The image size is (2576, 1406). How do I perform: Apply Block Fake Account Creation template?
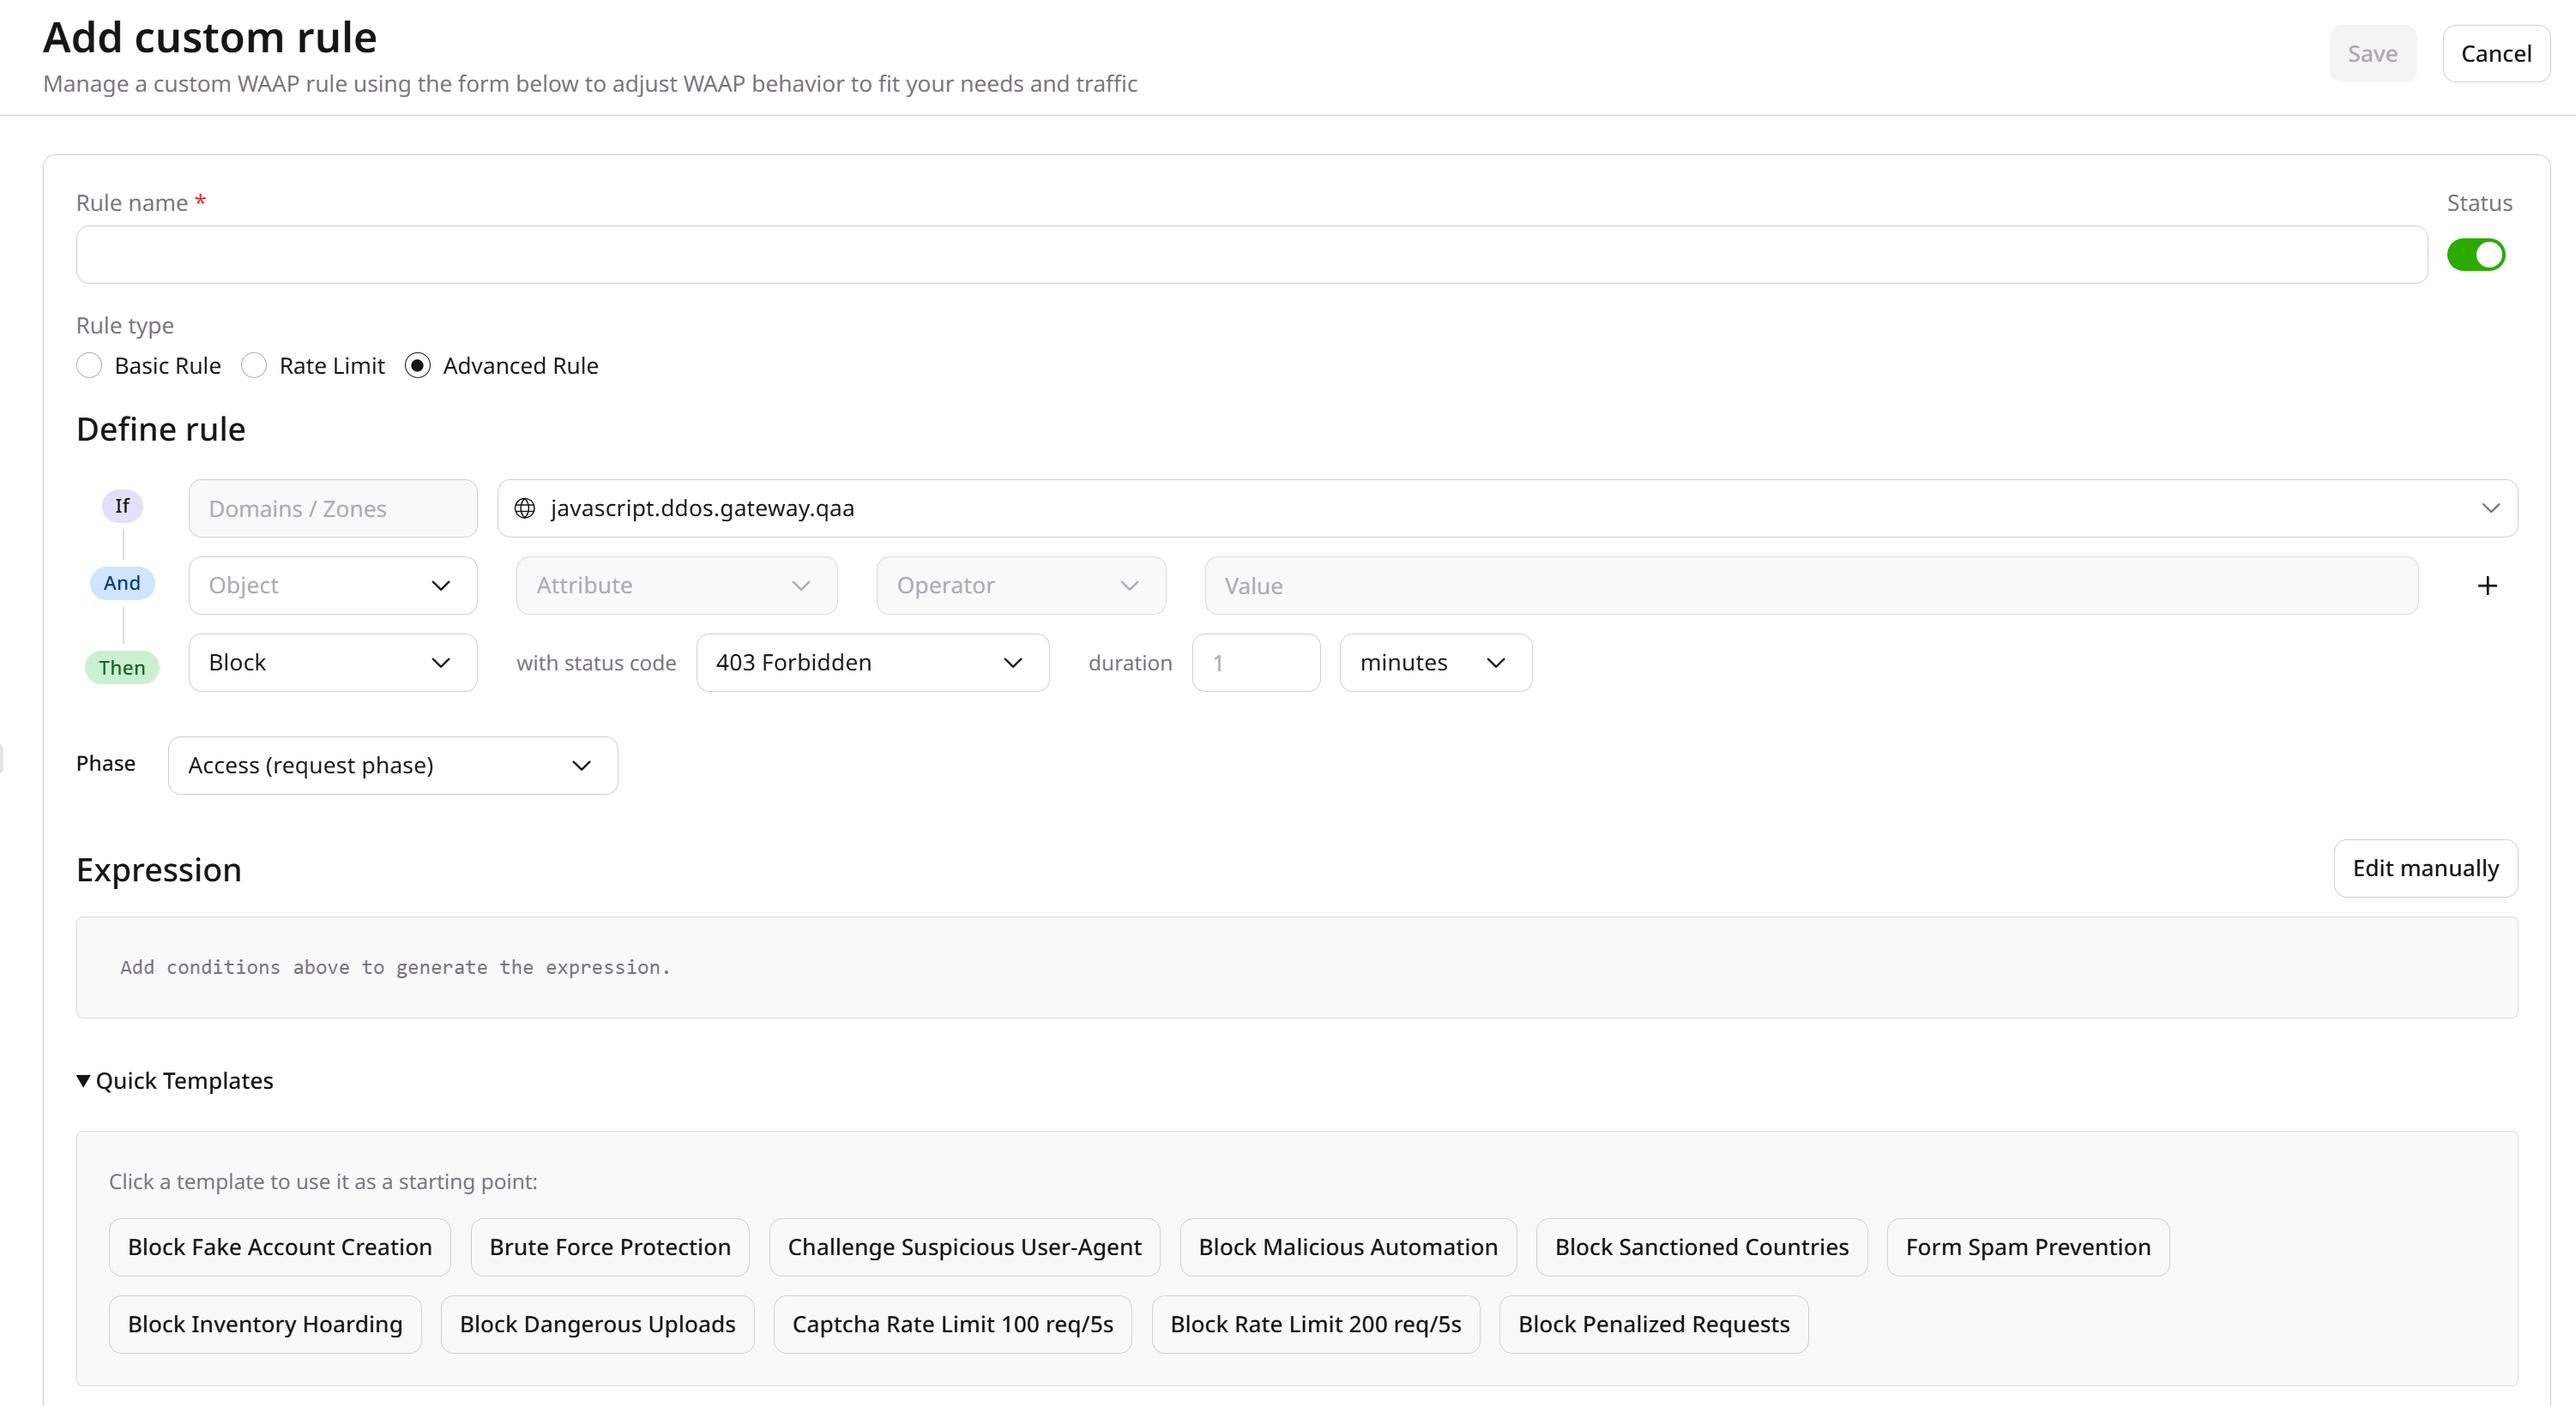coord(280,1247)
